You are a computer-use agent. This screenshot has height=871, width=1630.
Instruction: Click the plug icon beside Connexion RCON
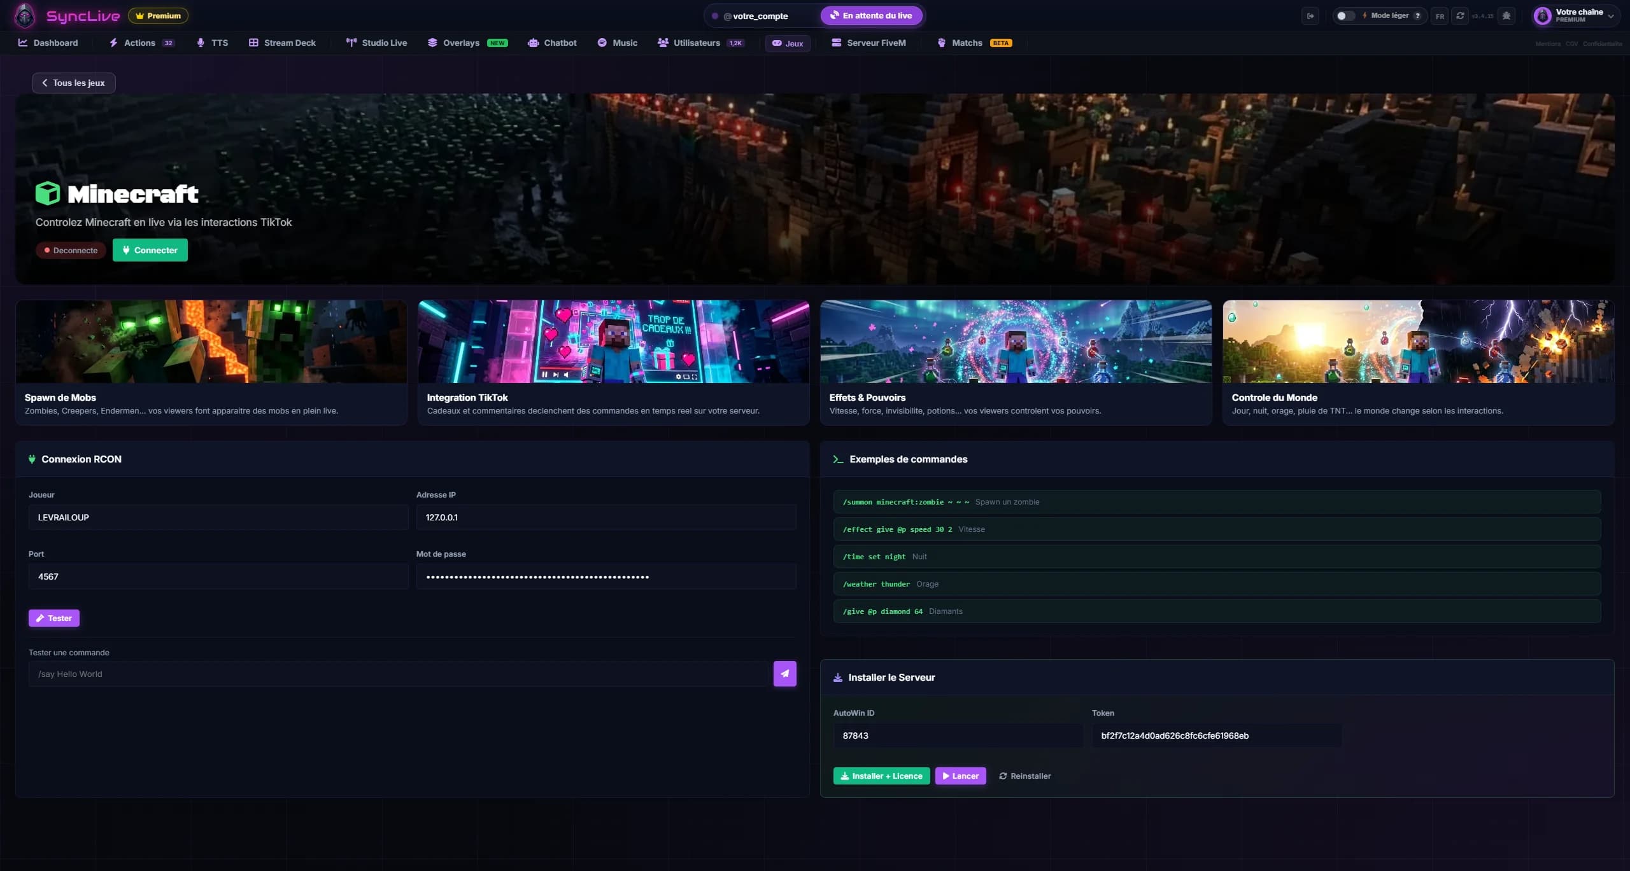32,459
